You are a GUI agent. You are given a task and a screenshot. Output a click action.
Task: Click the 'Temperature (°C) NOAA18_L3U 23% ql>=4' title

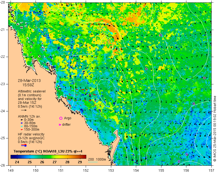click(x=48, y=151)
